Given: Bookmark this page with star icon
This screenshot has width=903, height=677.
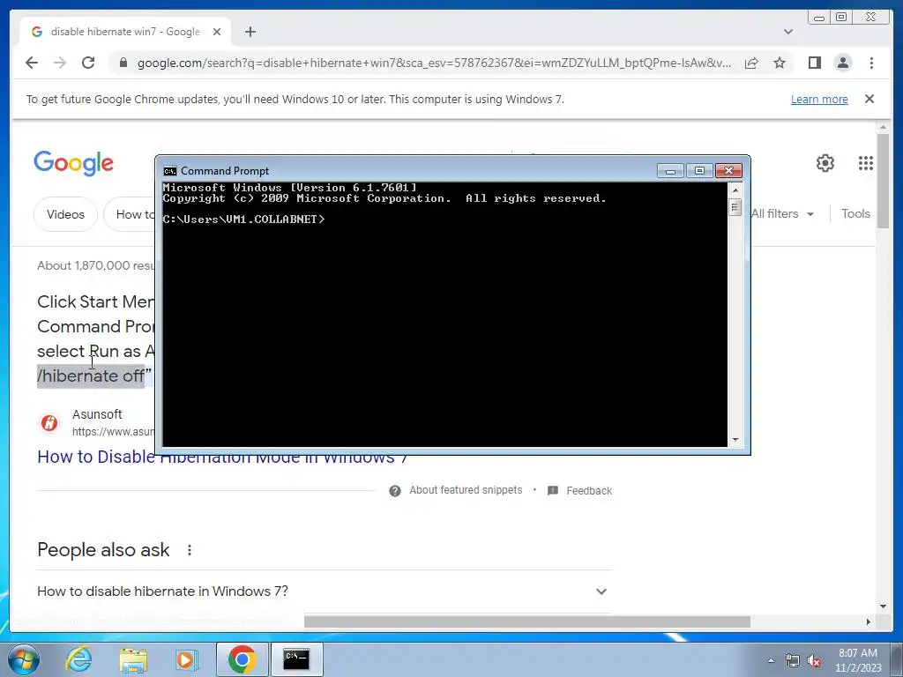Looking at the screenshot, I should point(780,63).
